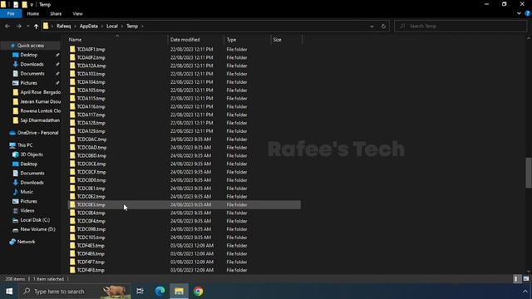This screenshot has height=299, width=532.
Task: Click folder icon of TCDF4E5.tmp
Action: click(72, 246)
